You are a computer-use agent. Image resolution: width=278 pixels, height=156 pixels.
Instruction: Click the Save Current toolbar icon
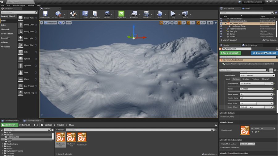[45, 14]
